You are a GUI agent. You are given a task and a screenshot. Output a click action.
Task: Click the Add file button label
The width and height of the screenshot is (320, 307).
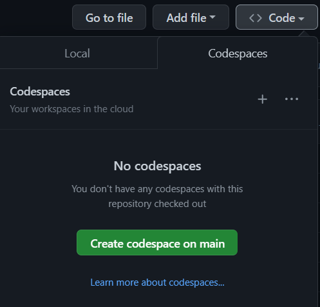tap(186, 17)
